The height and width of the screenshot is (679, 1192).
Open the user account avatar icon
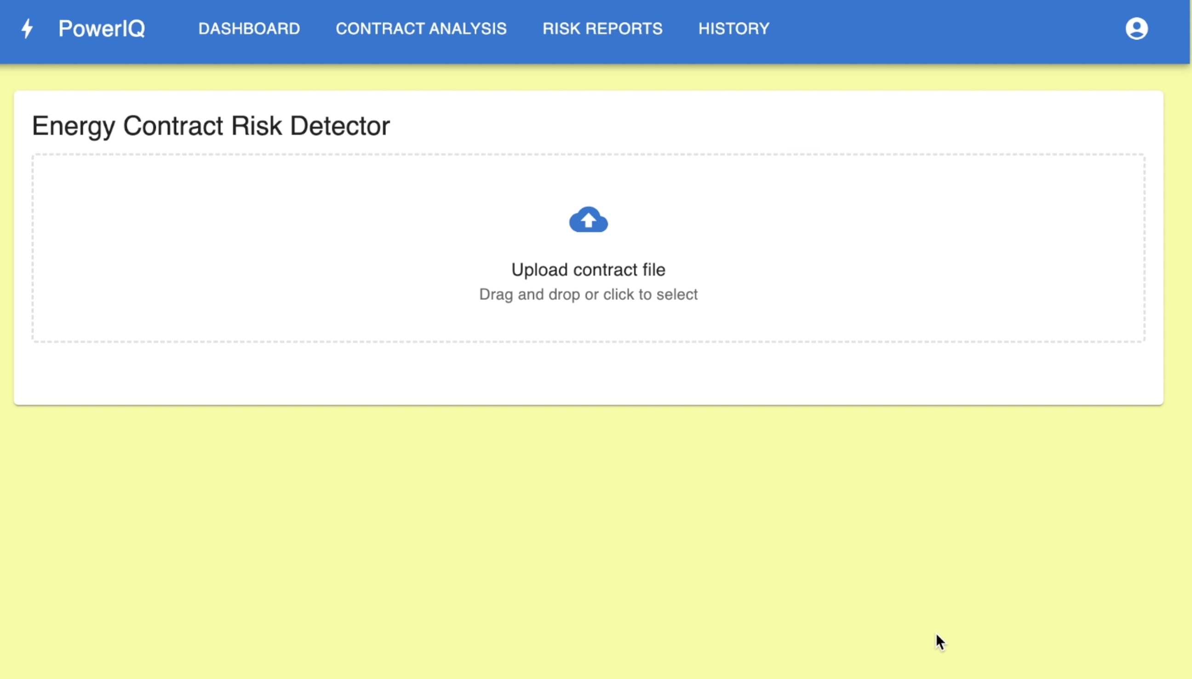coord(1136,29)
